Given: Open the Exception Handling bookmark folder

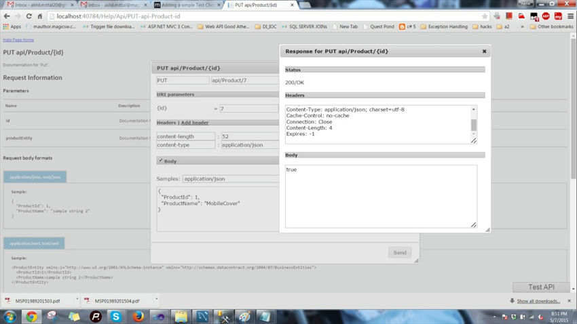Looking at the screenshot, I should pos(444,26).
